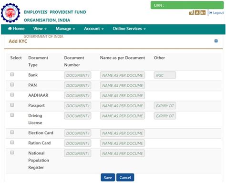Image resolution: width=226 pixels, height=183 pixels.
Task: Collapse the Add KYC panel icon
Action: coord(216,41)
